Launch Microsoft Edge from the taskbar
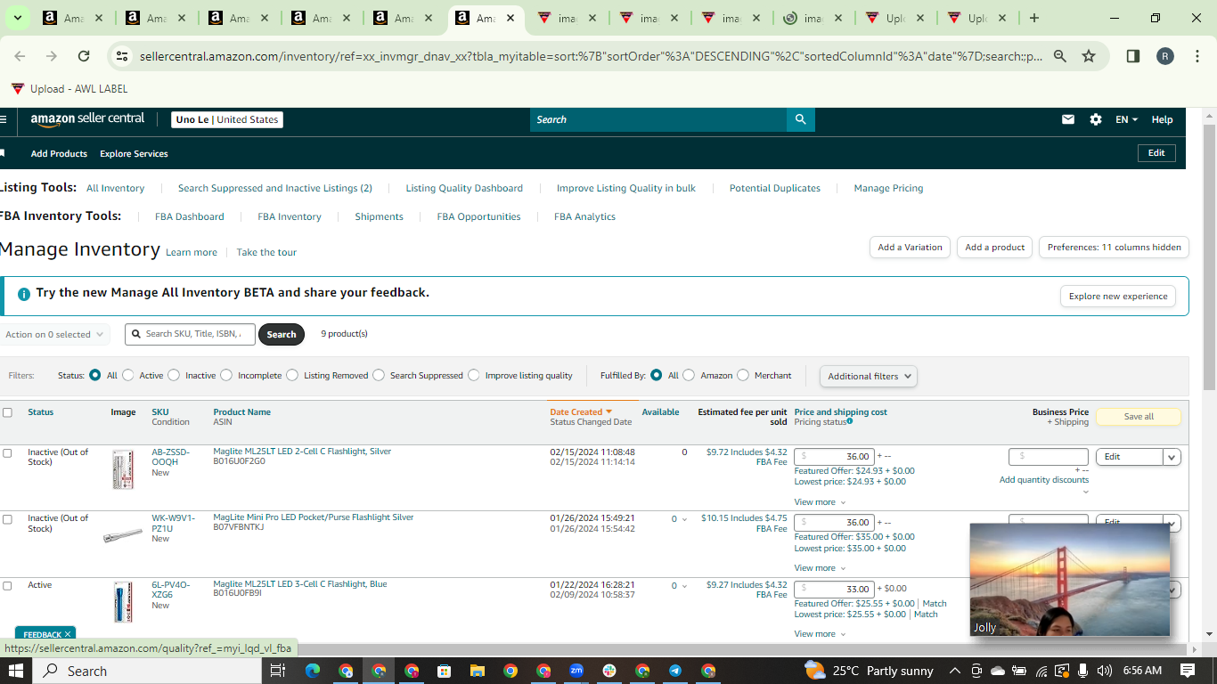1217x684 pixels. pos(313,671)
